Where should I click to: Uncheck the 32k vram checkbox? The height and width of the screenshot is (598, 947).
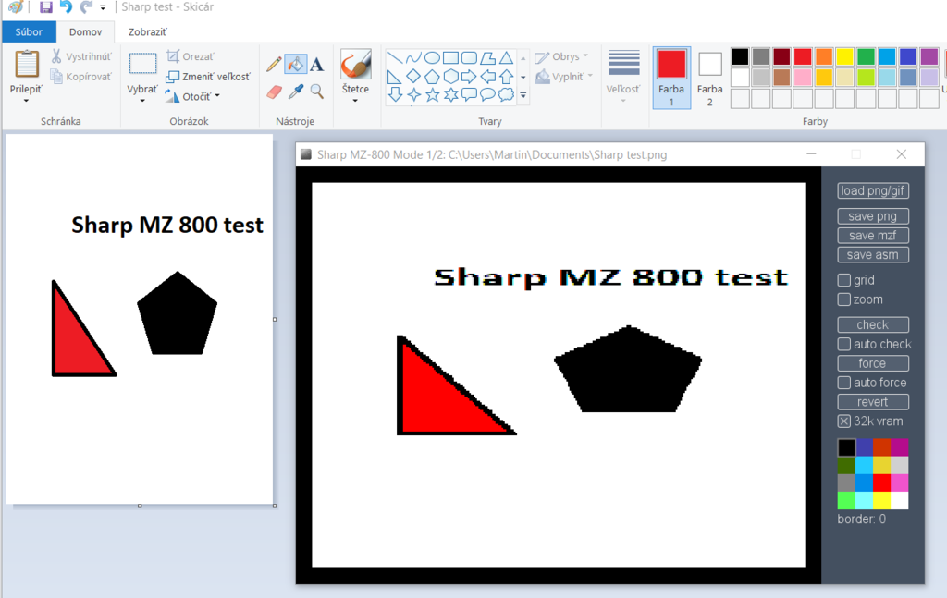843,421
